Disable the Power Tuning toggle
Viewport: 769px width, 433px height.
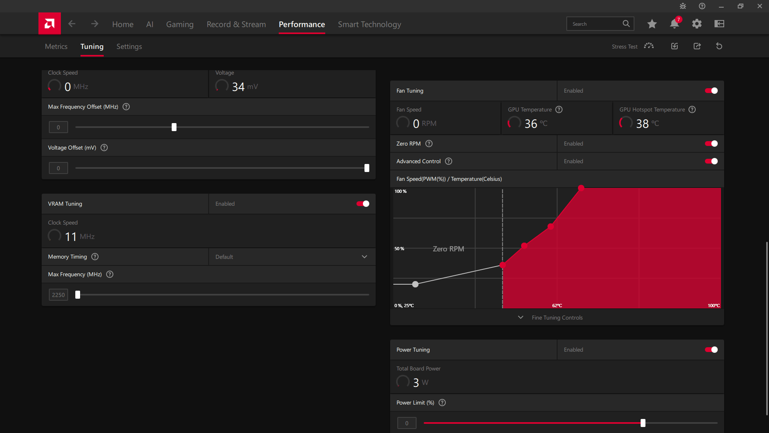pyautogui.click(x=711, y=350)
